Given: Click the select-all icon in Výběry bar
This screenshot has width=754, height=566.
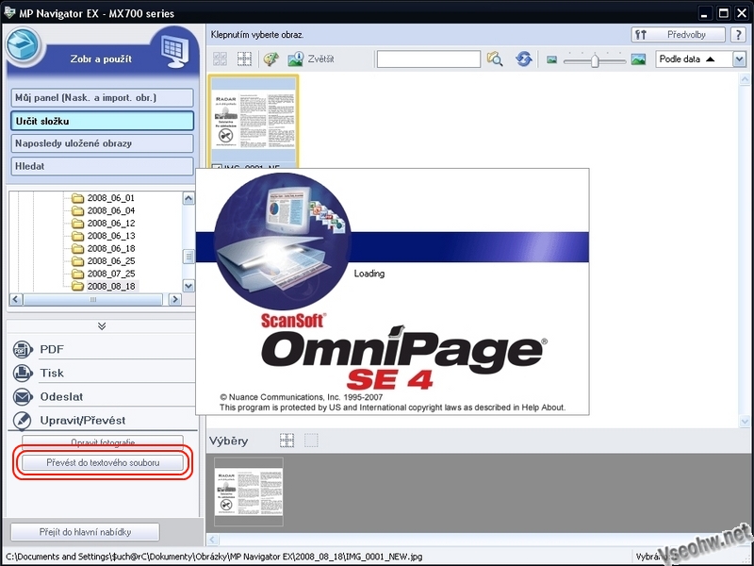Looking at the screenshot, I should (287, 441).
